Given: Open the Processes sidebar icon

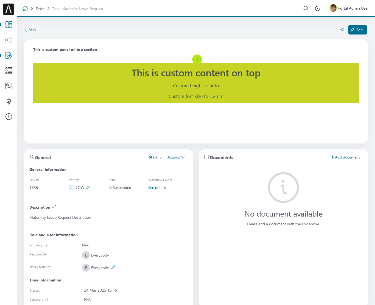Looking at the screenshot, I should click(x=9, y=40).
